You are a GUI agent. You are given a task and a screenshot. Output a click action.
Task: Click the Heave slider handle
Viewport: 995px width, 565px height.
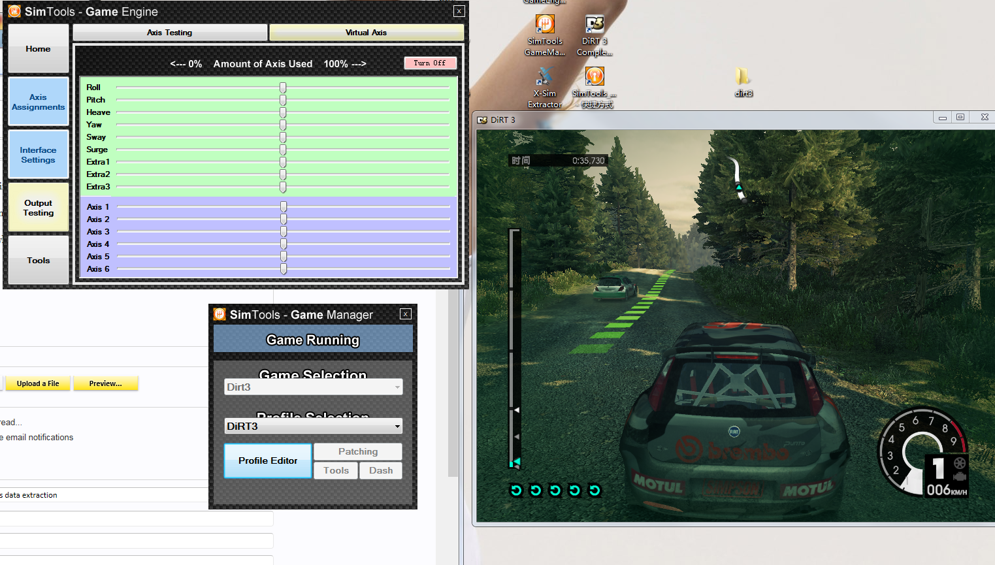click(x=283, y=112)
